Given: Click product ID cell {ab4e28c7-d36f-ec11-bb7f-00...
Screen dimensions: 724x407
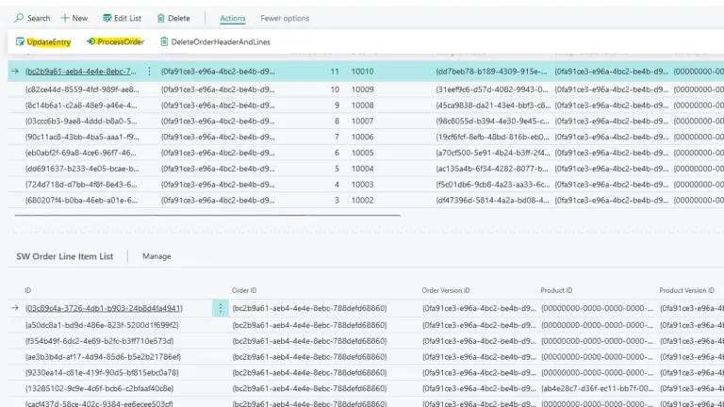Looking at the screenshot, I should 598,388.
